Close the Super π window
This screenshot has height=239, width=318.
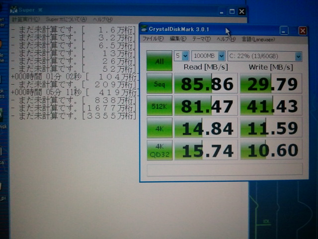coord(241,11)
